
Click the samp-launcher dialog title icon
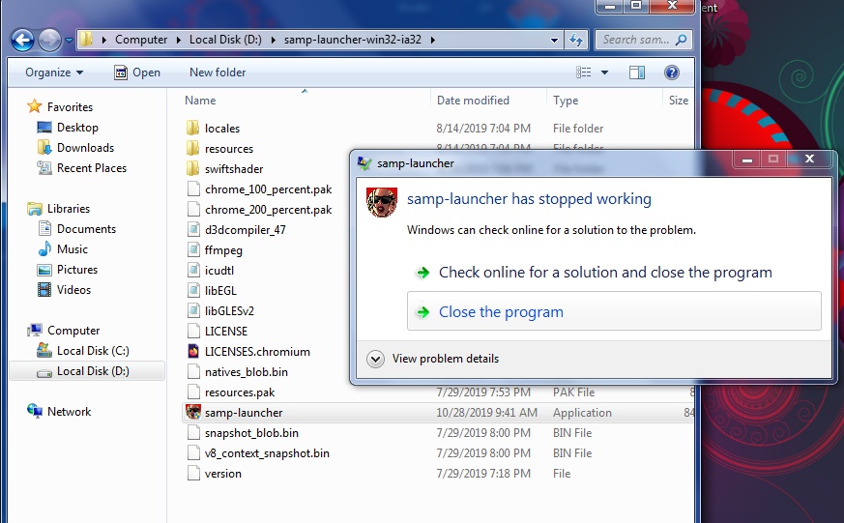click(364, 163)
